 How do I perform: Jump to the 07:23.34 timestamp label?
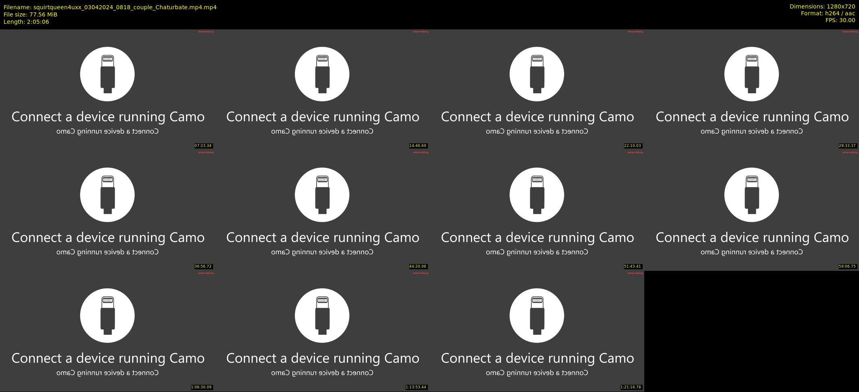click(203, 146)
